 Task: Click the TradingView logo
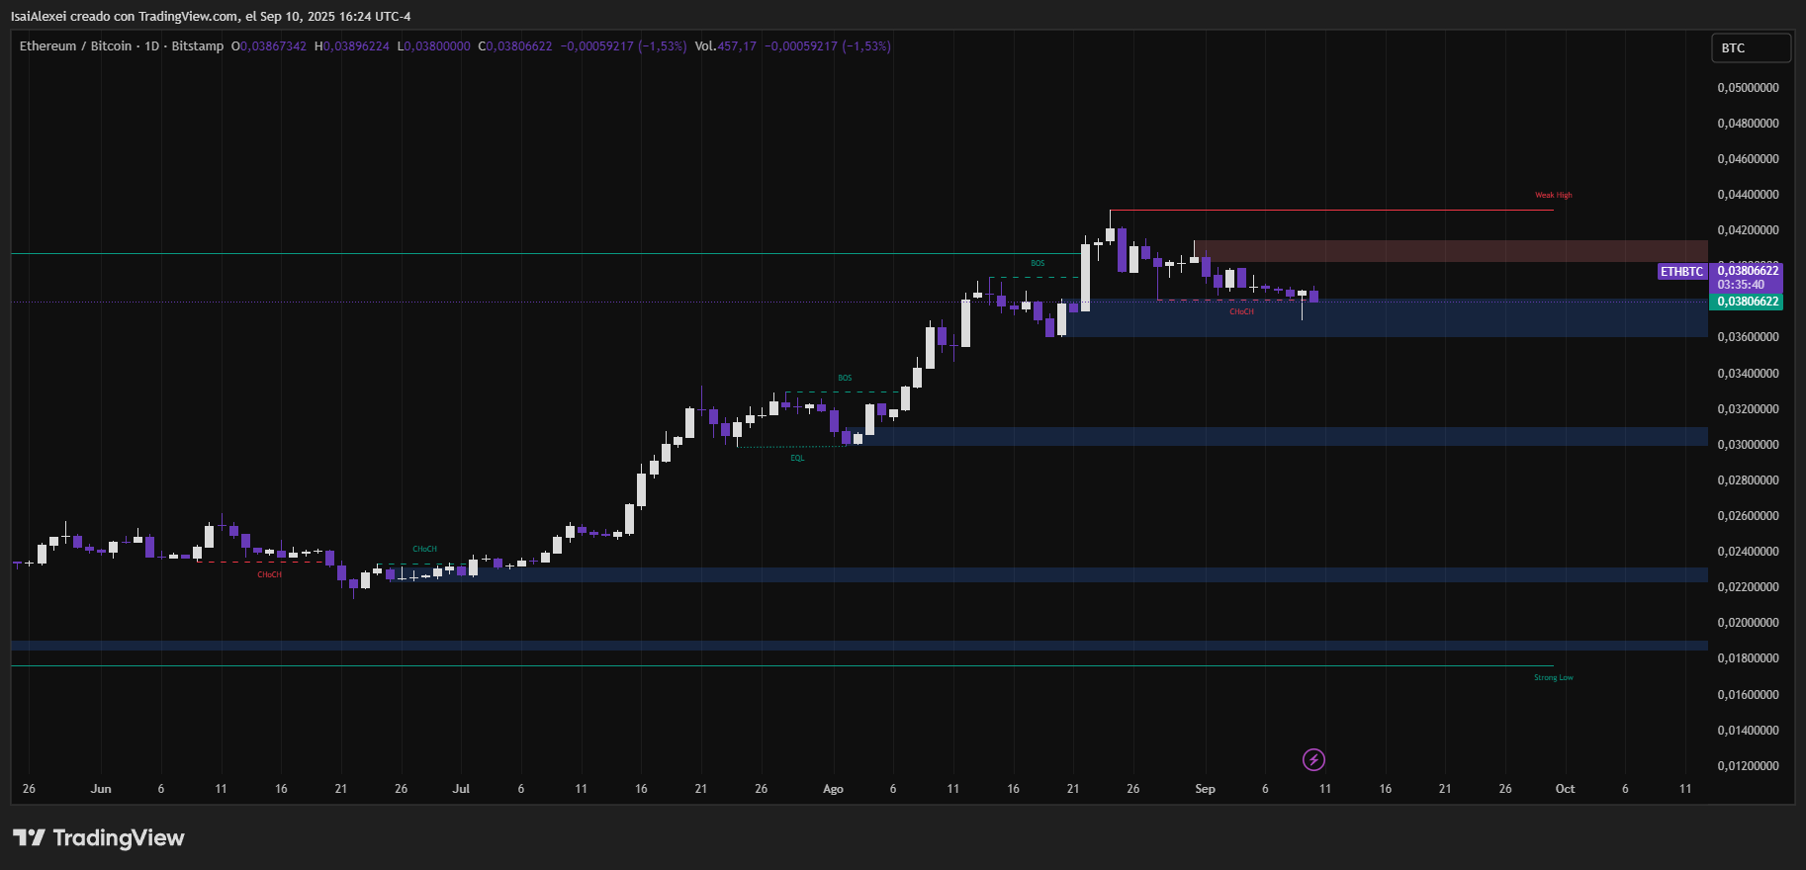(98, 837)
